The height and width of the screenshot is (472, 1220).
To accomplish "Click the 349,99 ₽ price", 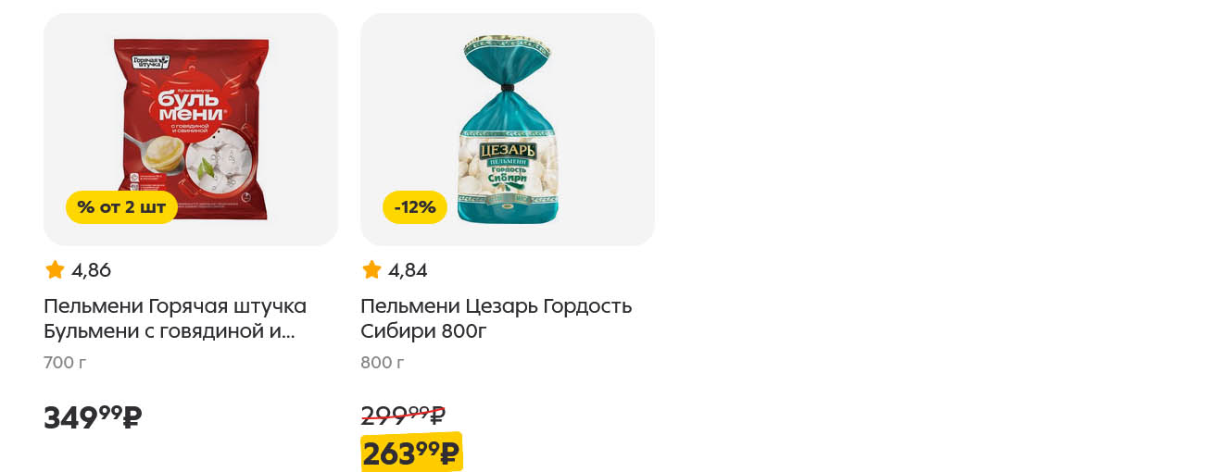I will pos(93,416).
